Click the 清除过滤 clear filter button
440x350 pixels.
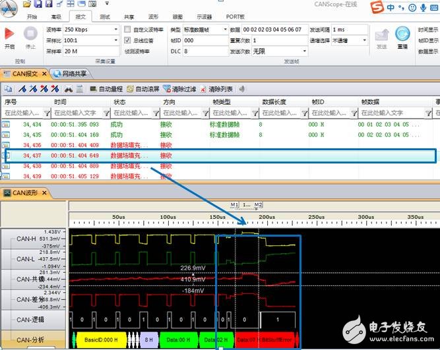[179, 89]
